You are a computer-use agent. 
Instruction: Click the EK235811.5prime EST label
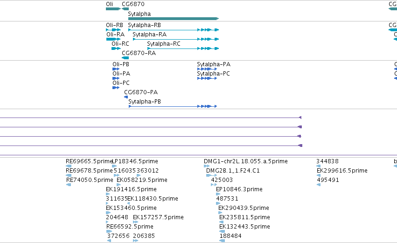(244, 218)
